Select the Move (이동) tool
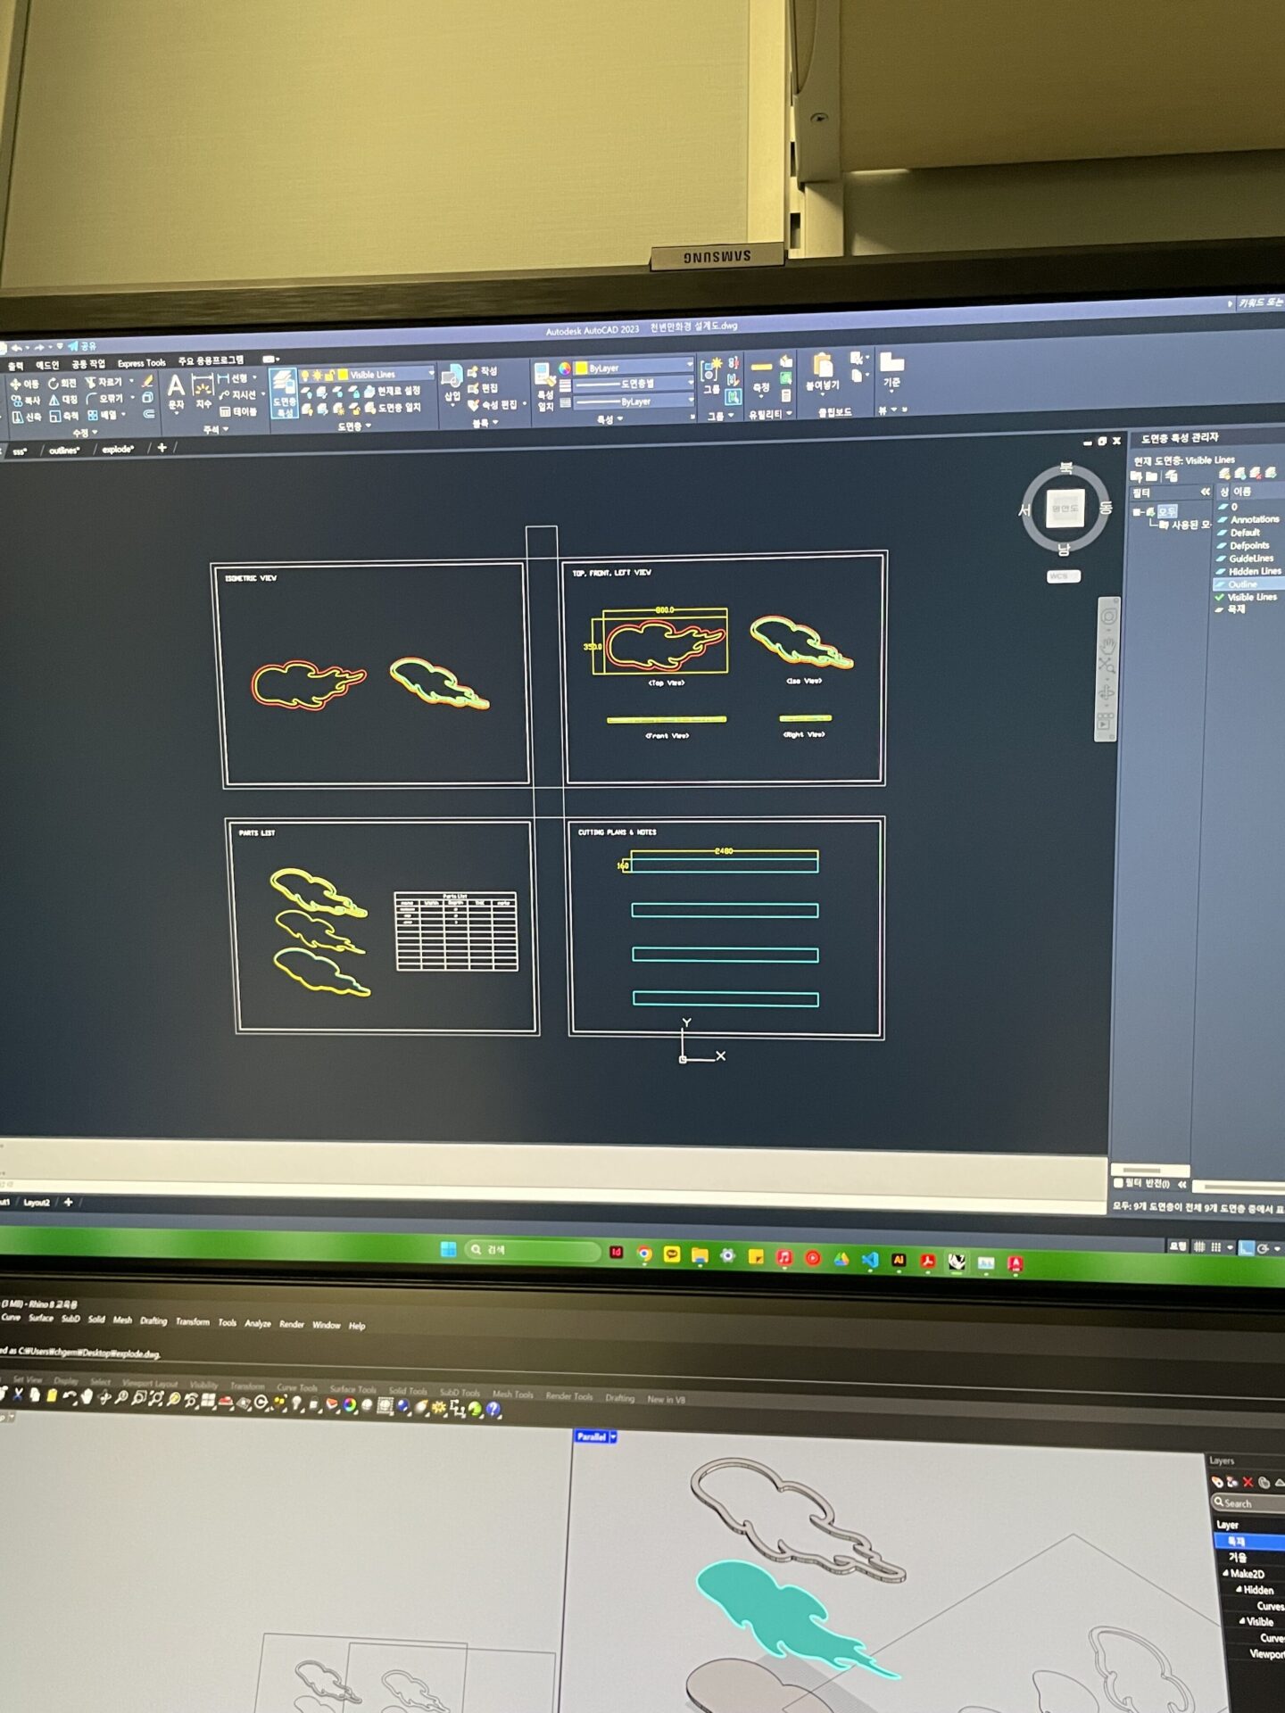Image resolution: width=1285 pixels, height=1713 pixels. pyautogui.click(x=24, y=384)
